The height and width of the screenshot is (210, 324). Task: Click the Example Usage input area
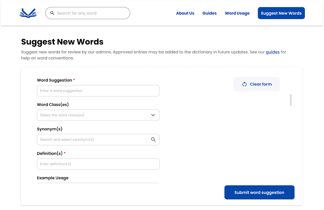[x=98, y=184]
